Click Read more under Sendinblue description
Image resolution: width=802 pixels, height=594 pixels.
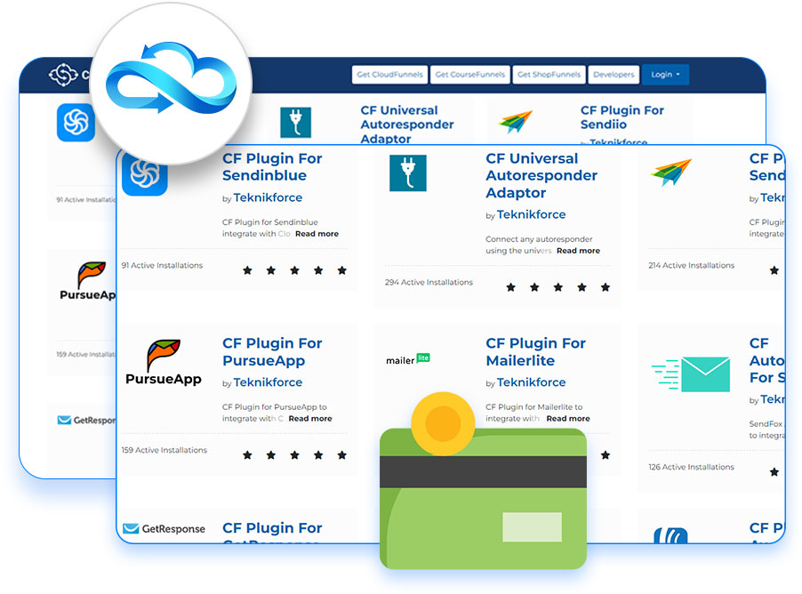pos(317,234)
